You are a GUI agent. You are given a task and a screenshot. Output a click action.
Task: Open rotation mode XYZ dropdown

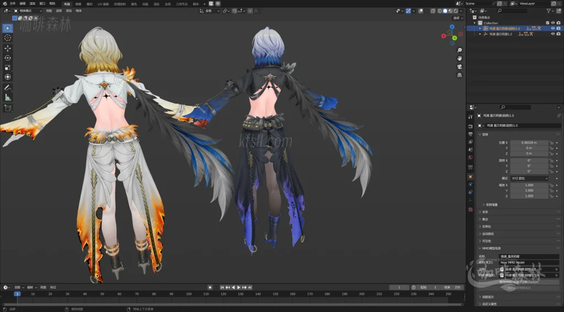coord(529,178)
